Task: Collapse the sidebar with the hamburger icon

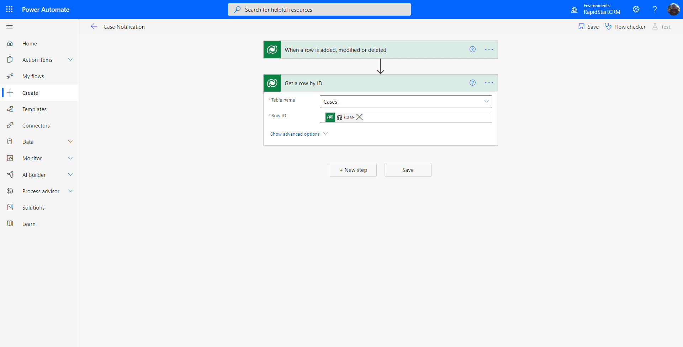Action: coord(10,27)
